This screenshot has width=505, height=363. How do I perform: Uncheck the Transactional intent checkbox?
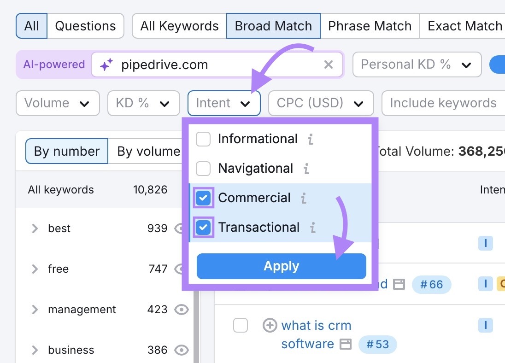click(x=203, y=227)
